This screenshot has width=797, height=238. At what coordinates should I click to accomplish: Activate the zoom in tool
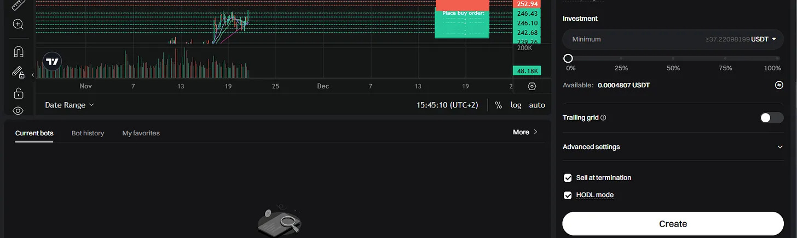point(18,24)
